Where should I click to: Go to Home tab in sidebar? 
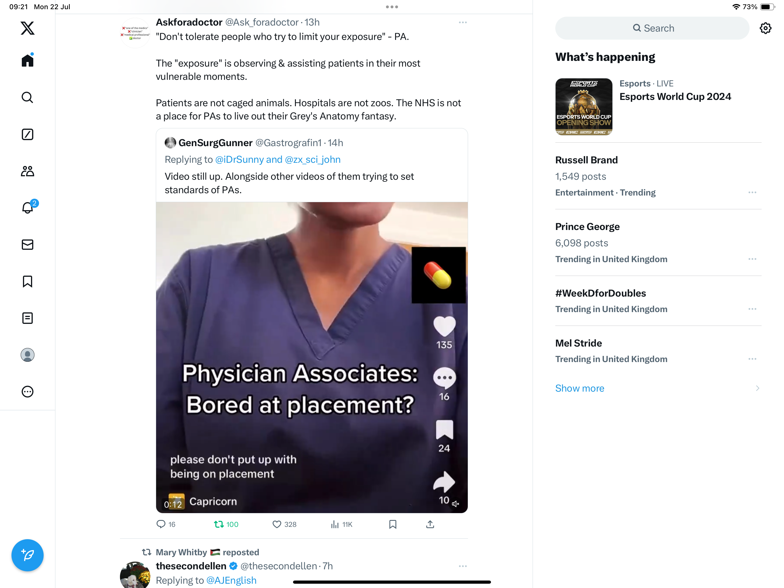(x=27, y=61)
